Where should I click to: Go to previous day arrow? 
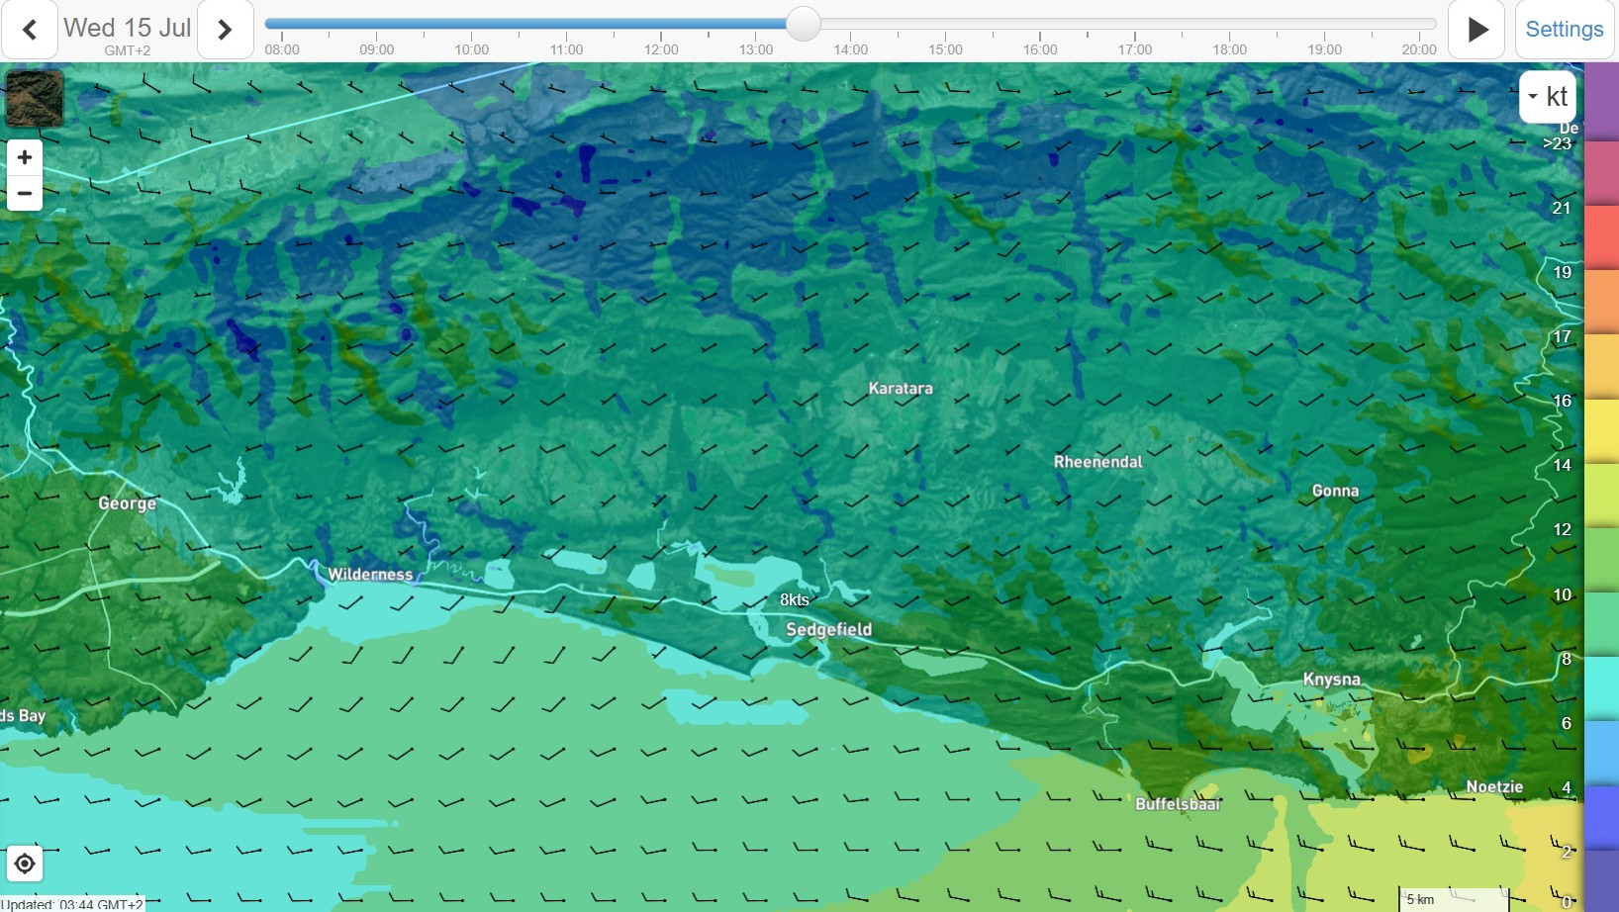pyautogui.click(x=30, y=30)
